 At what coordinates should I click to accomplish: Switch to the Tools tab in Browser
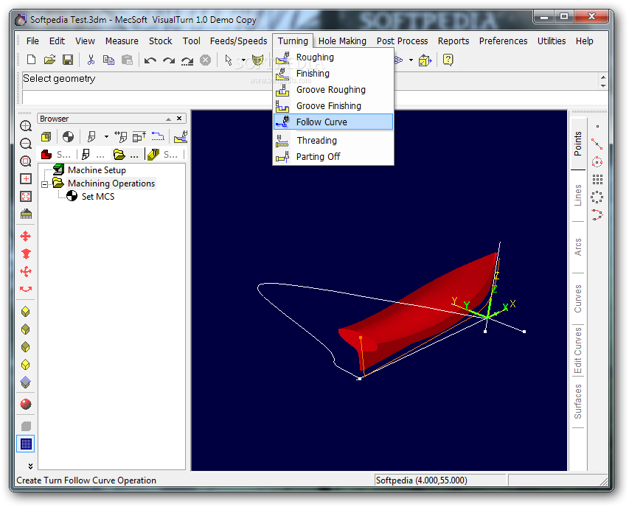(x=93, y=155)
